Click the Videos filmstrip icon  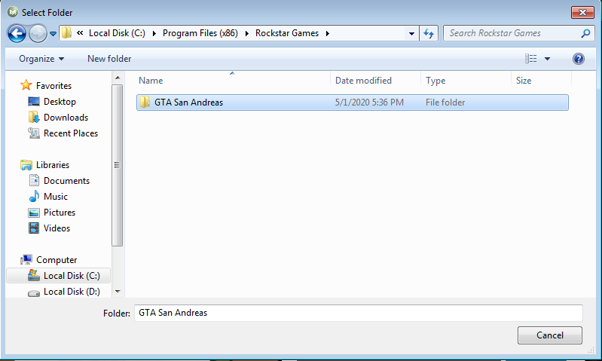click(34, 228)
